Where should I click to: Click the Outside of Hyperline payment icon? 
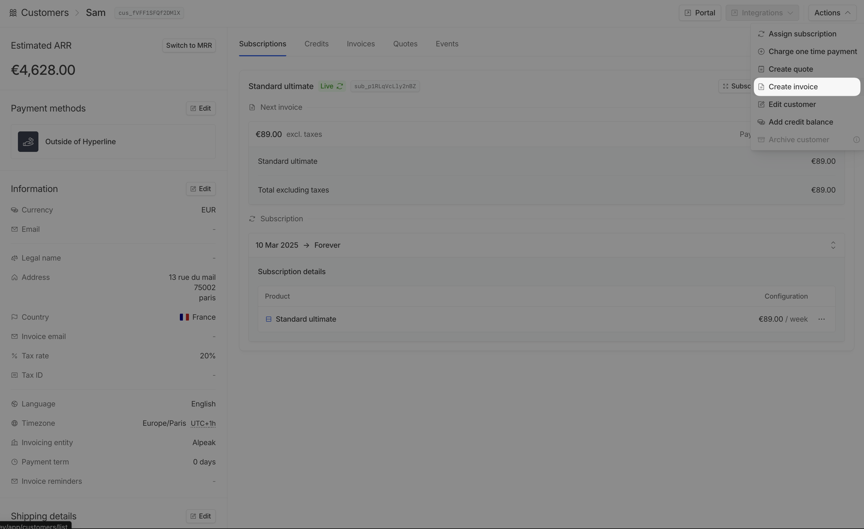28,142
